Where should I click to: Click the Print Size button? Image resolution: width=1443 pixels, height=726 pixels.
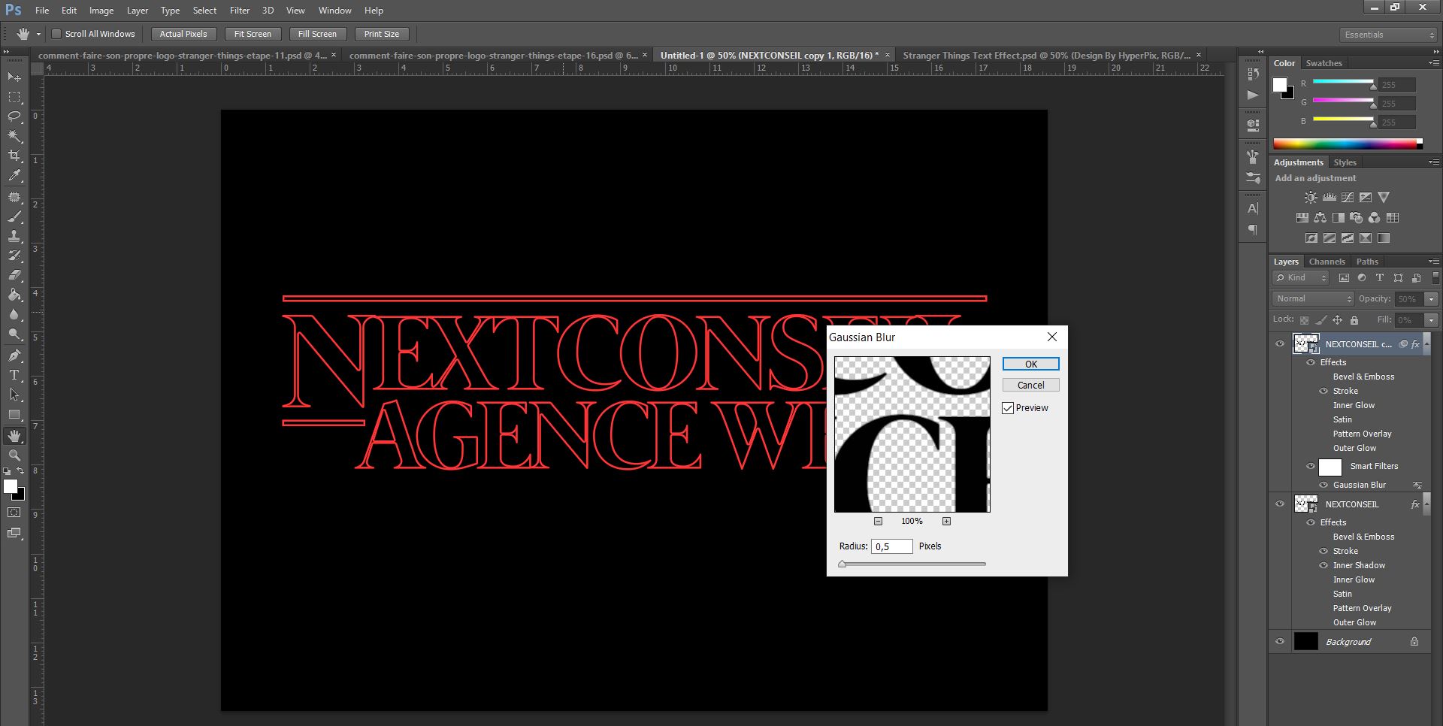tap(382, 34)
